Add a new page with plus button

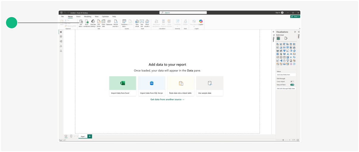(x=90, y=136)
